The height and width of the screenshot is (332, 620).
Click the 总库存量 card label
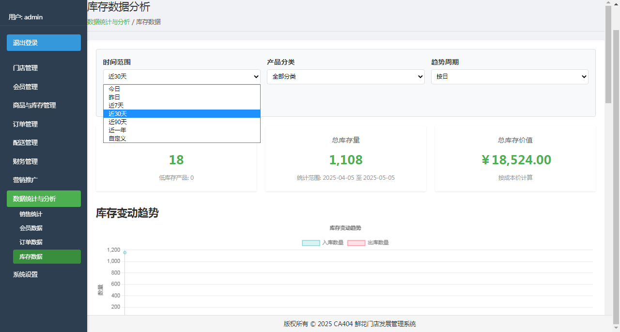click(x=346, y=140)
